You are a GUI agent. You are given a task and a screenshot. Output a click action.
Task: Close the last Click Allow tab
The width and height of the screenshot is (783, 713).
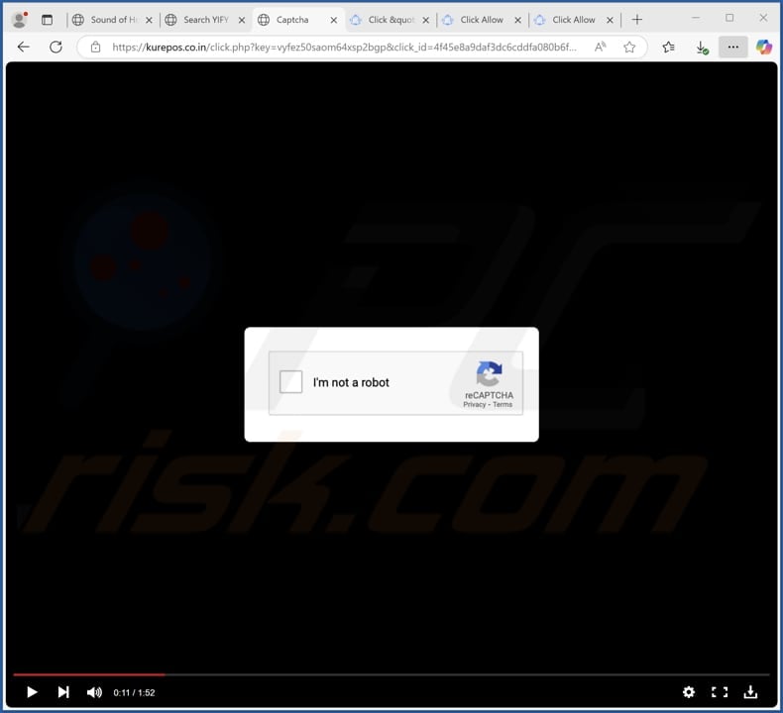pyautogui.click(x=610, y=20)
